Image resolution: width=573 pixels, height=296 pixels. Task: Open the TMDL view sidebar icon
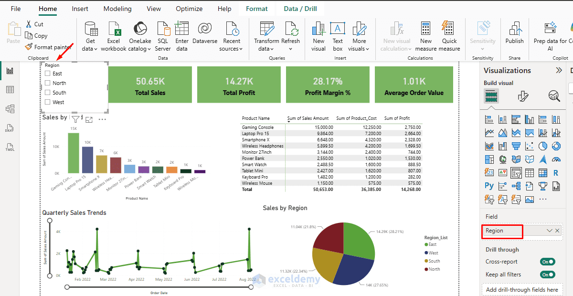[10, 147]
